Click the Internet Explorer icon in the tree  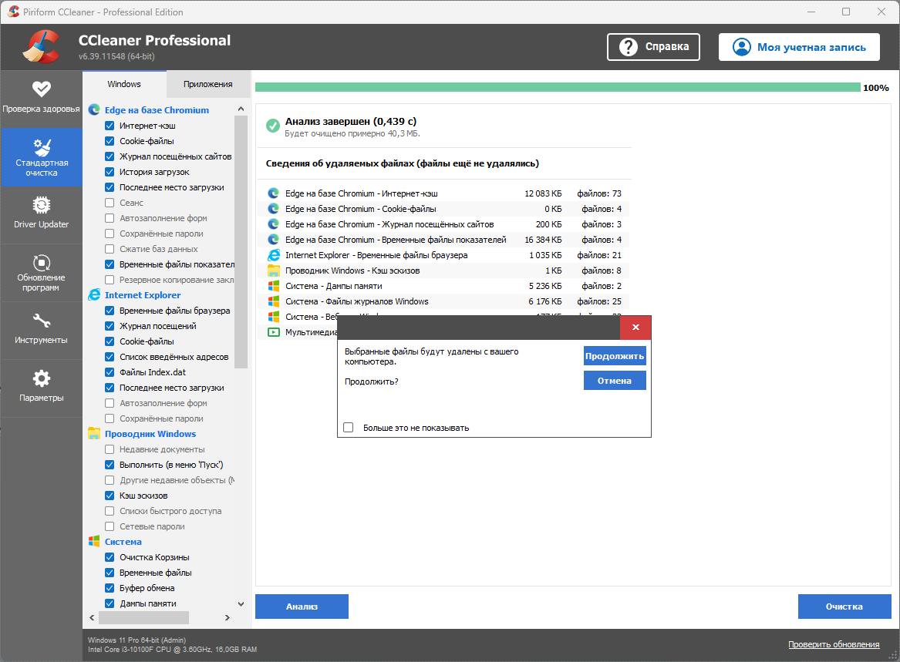[94, 295]
